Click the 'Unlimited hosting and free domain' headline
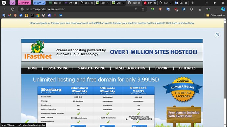Viewport: 227px width, 127px height. [x=96, y=80]
